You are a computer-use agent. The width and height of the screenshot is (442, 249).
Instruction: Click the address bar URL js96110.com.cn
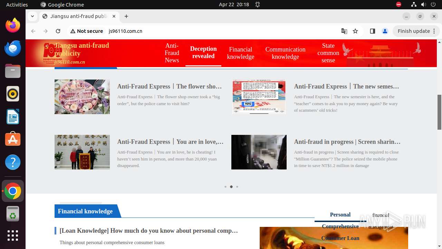pos(125,31)
